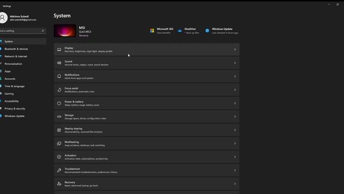Go to Time & language
Screen dimensions: 344x194
click(x=23, y=86)
